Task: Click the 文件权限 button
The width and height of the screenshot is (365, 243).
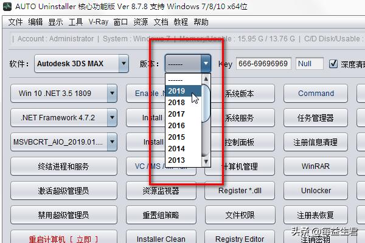Action: (240, 215)
